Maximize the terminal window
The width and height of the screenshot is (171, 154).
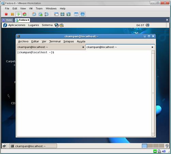pos(149,36)
